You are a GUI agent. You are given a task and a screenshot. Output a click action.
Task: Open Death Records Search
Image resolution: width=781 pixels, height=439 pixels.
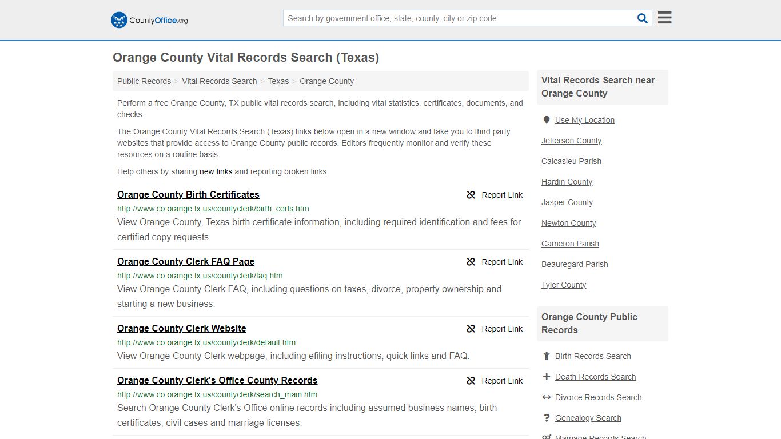[x=596, y=377]
